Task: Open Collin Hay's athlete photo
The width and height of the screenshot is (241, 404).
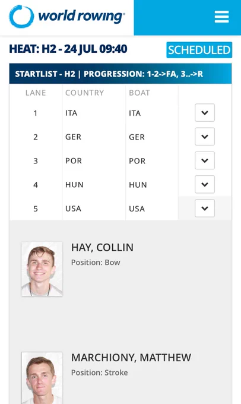Action: pos(42,269)
